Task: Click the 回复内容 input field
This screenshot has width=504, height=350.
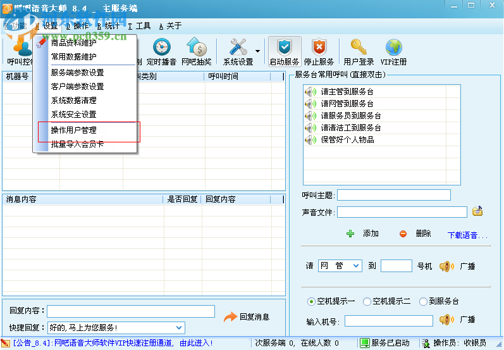Action: (x=131, y=311)
